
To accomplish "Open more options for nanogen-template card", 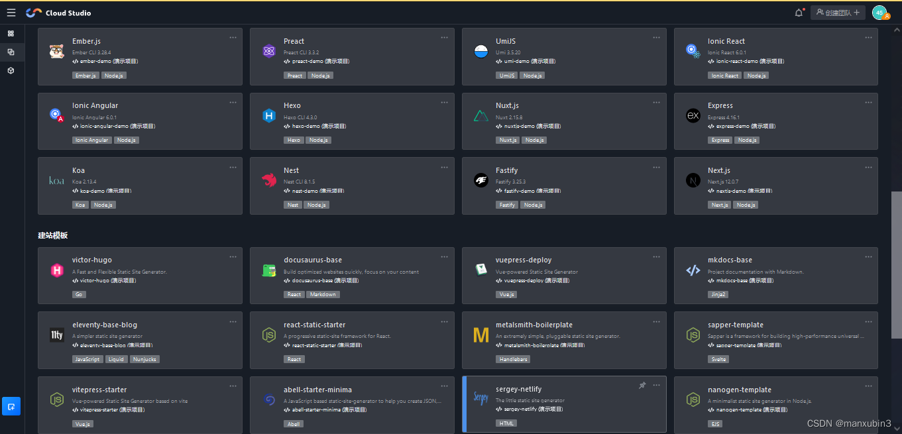I will (x=869, y=386).
